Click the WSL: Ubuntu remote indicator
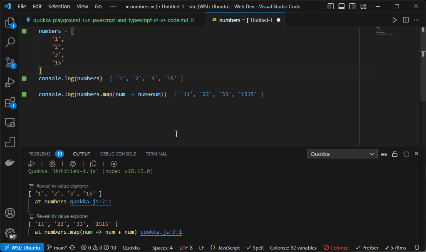Image resolution: width=426 pixels, height=252 pixels. (x=22, y=247)
